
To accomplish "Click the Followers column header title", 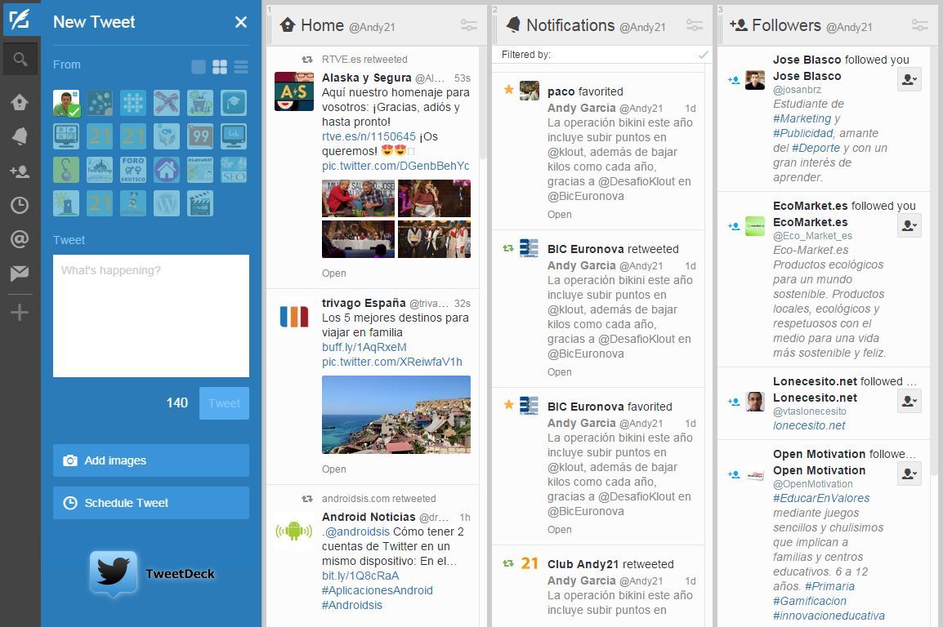I will 786,25.
